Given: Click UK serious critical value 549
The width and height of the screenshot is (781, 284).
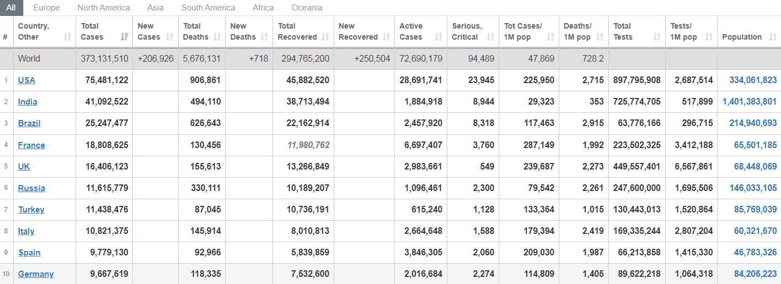Looking at the screenshot, I should point(487,167).
